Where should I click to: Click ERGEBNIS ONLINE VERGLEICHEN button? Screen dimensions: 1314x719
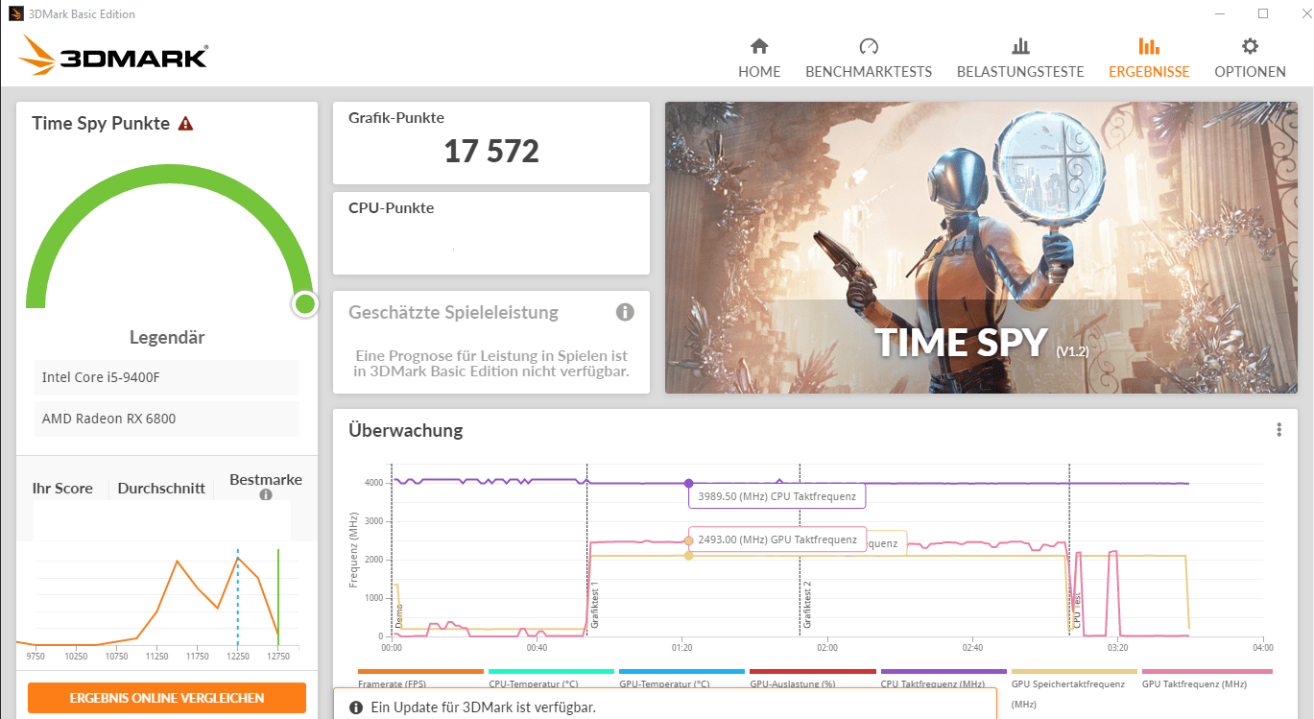(167, 698)
